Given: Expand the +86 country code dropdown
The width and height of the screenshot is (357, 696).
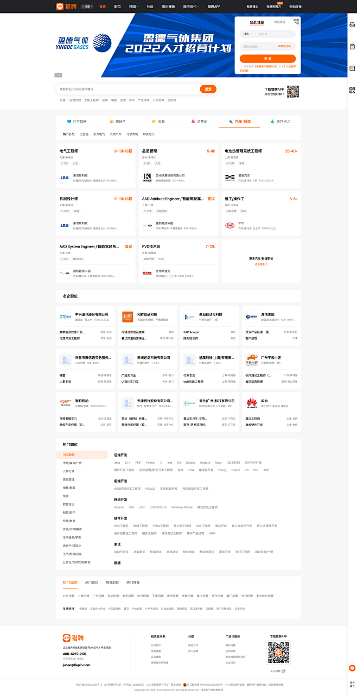Looking at the screenshot, I should click(x=247, y=34).
